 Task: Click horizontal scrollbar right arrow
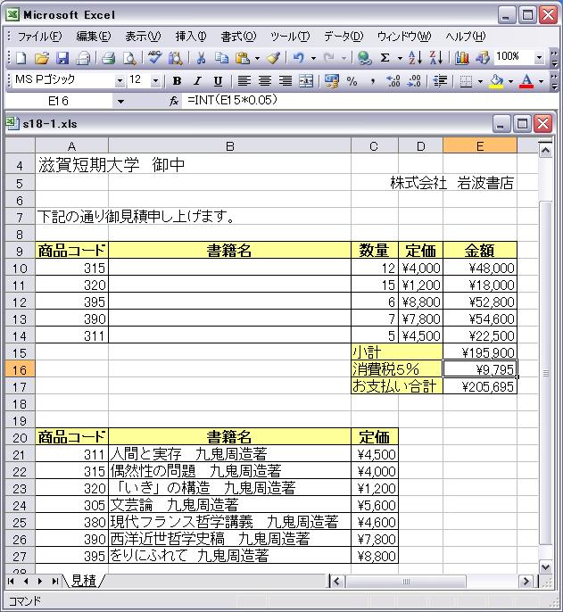tap(526, 582)
